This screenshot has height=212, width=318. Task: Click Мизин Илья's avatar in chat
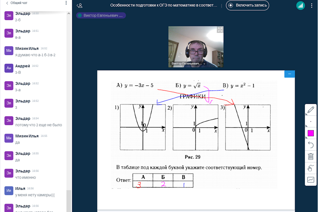(9, 51)
